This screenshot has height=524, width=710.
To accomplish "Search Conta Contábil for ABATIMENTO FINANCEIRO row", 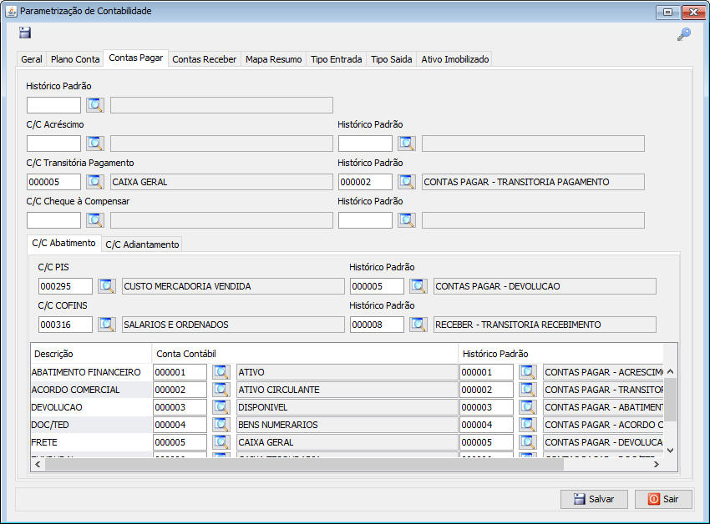I will point(221,372).
